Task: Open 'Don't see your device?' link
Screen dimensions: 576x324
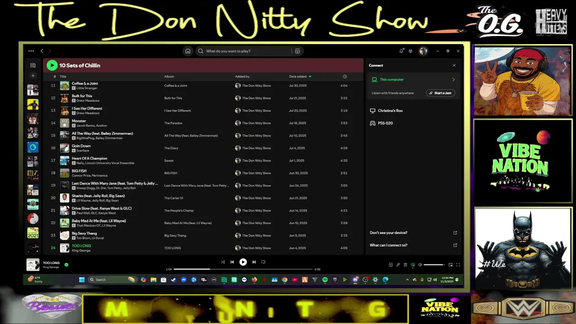Action: click(413, 233)
